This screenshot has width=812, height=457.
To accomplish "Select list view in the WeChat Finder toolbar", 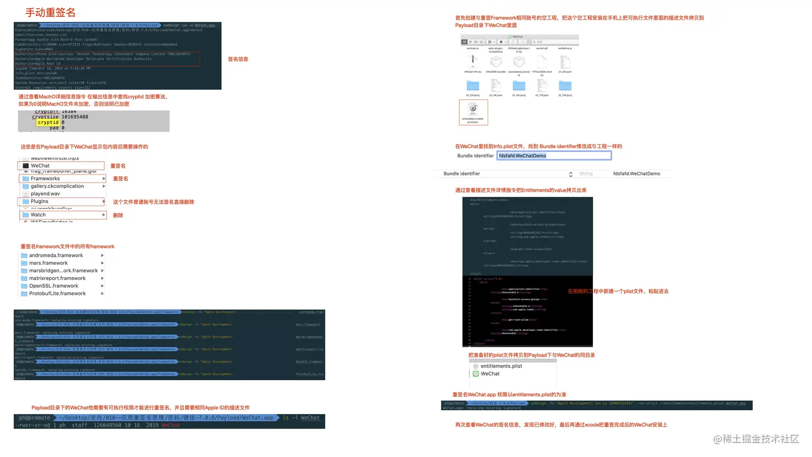I will pyautogui.click(x=470, y=42).
